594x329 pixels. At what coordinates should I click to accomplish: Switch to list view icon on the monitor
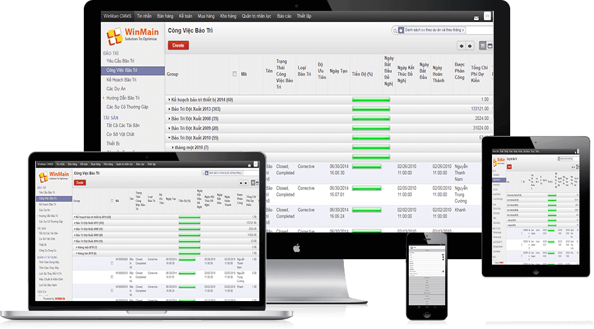(x=483, y=46)
